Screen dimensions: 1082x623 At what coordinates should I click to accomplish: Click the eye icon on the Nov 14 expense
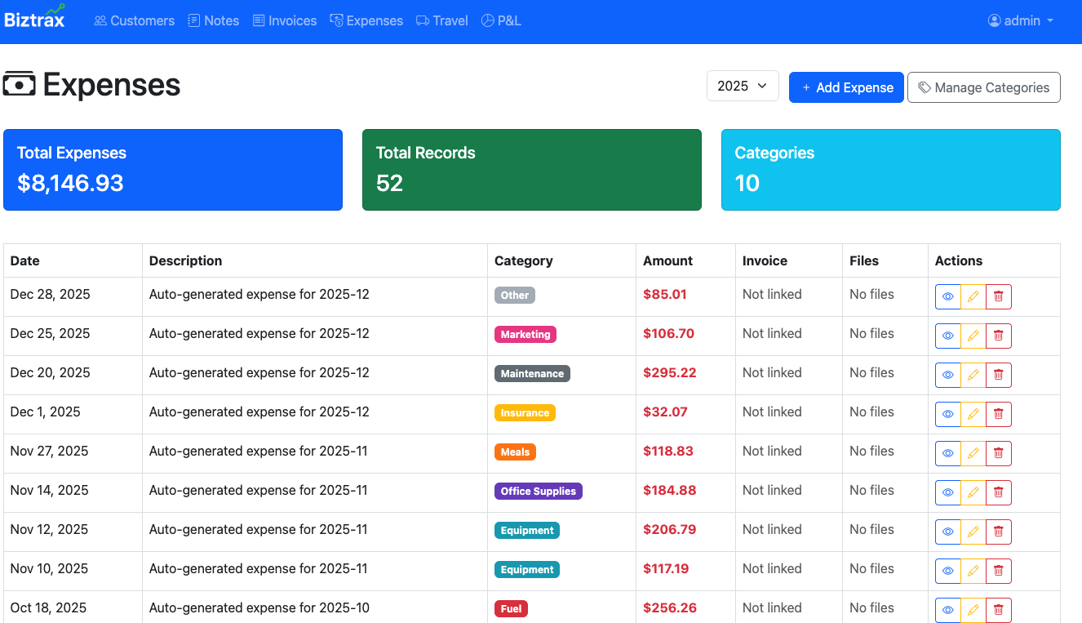(x=947, y=492)
